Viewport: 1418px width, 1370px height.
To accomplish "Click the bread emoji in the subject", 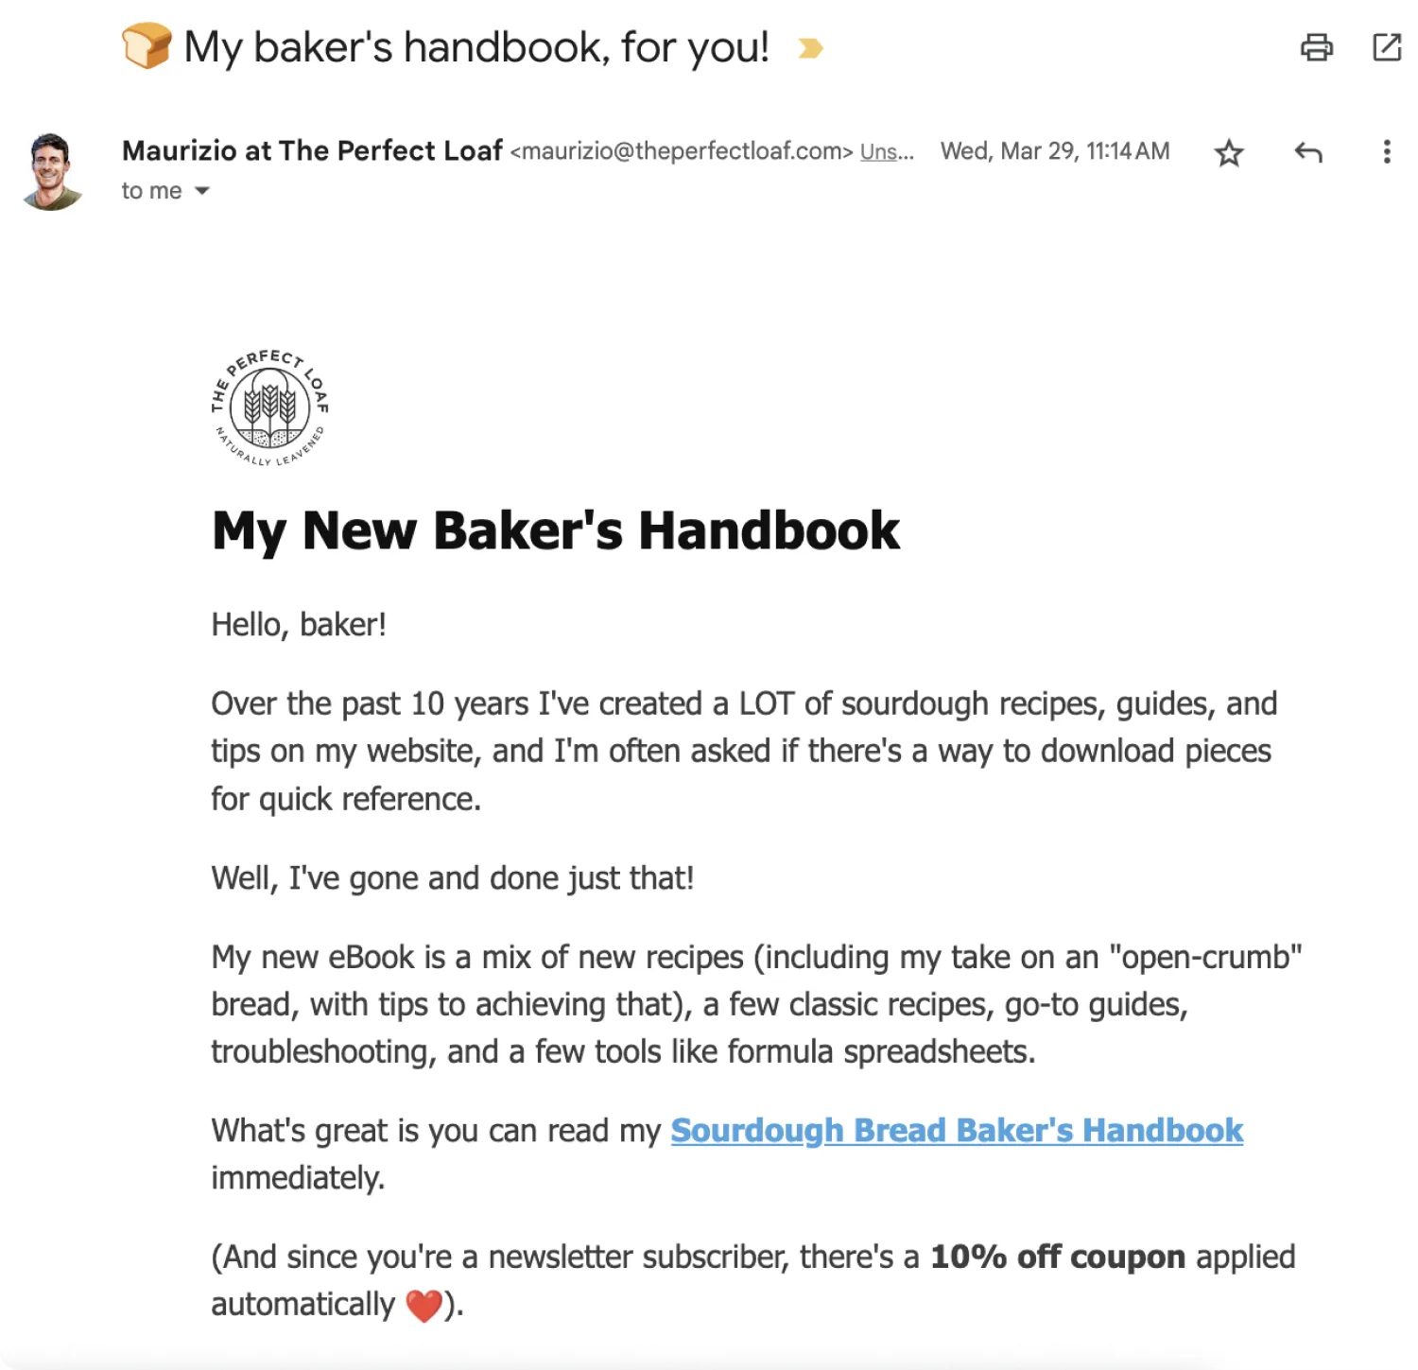I will tap(147, 46).
